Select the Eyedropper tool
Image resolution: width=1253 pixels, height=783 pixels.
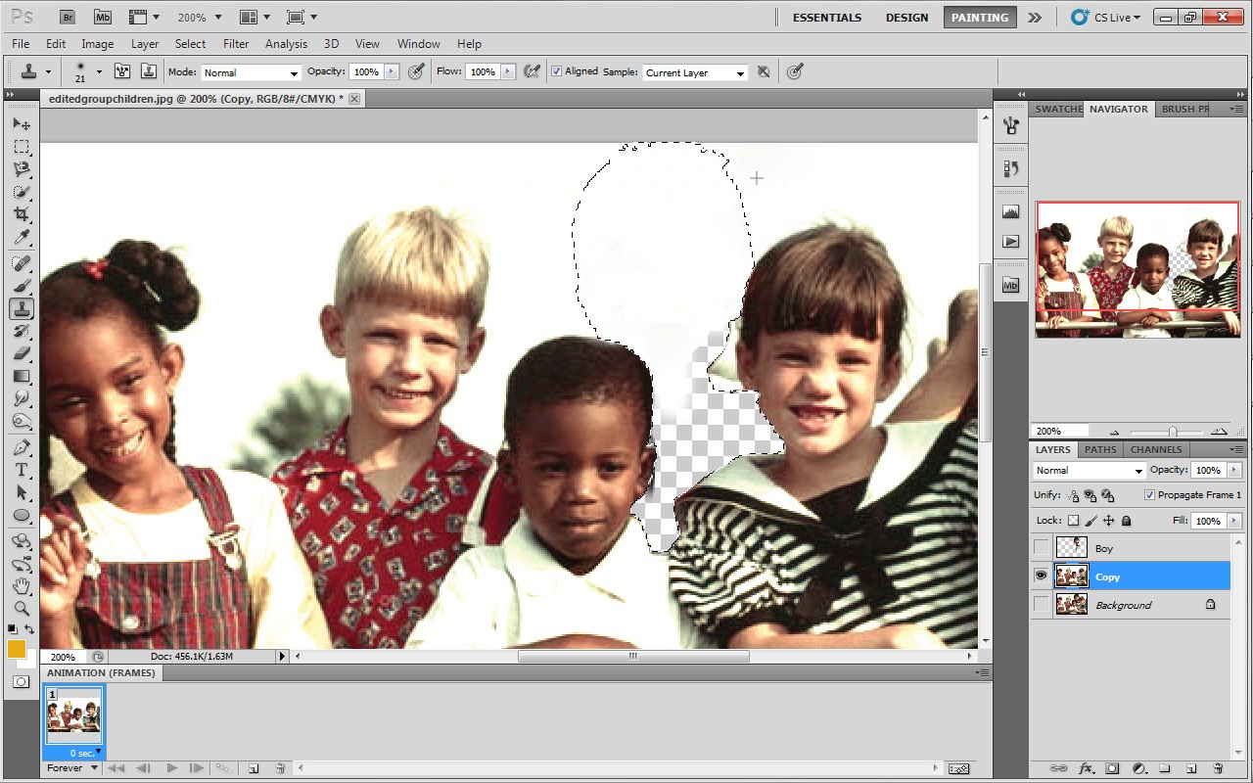22,237
